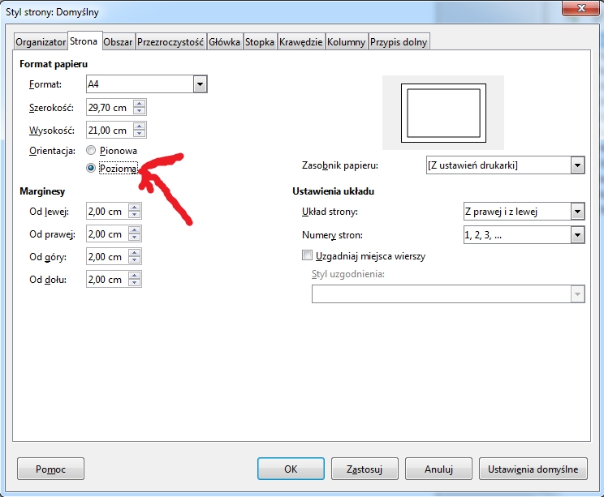604x497 pixels.
Task: Open the Format paper size dropdown
Action: pos(200,84)
